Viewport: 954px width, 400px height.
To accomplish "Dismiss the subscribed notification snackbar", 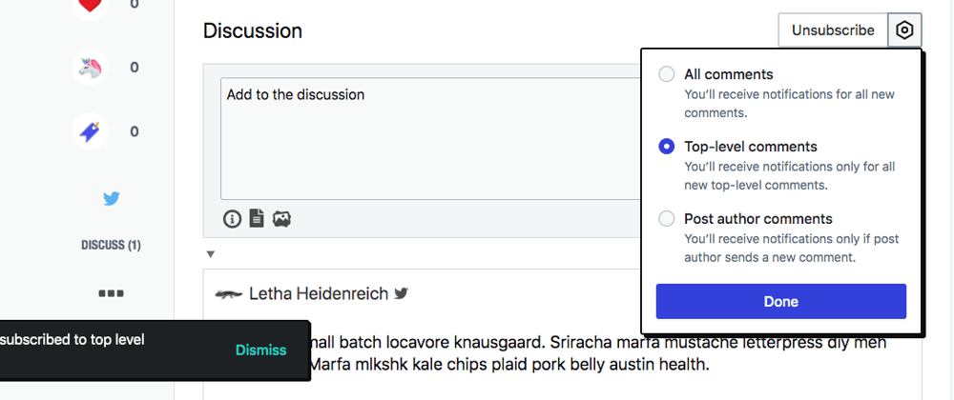I will pyautogui.click(x=261, y=350).
